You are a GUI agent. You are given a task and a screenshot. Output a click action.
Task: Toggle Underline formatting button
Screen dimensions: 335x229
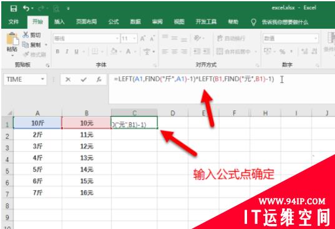[x=77, y=52]
